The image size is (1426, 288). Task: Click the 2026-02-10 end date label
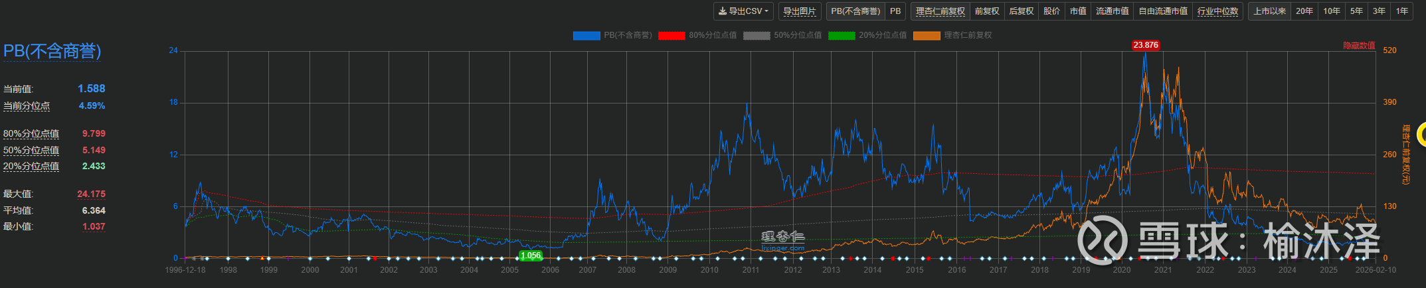(1374, 270)
